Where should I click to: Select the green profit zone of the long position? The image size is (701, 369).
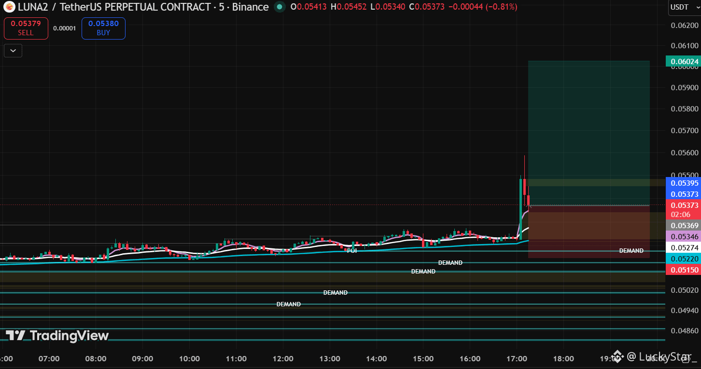coord(589,133)
